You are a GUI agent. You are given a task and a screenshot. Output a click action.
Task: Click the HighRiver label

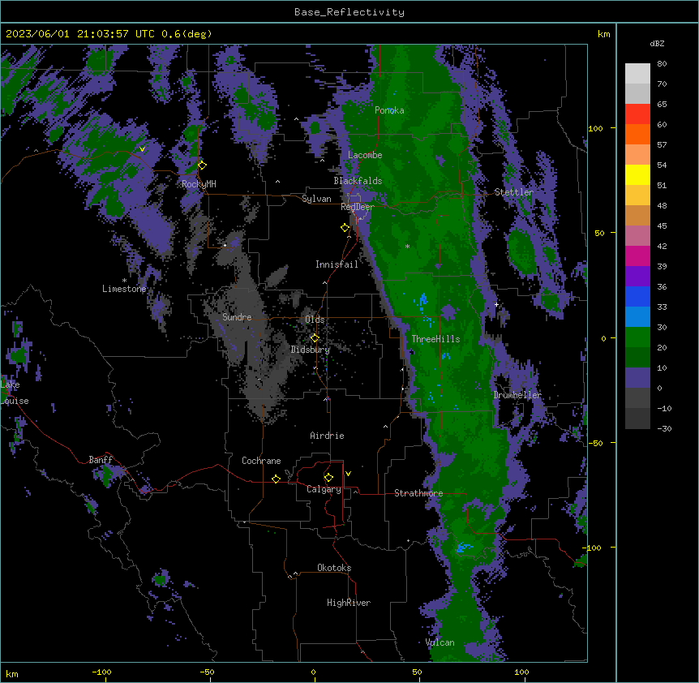pos(349,603)
